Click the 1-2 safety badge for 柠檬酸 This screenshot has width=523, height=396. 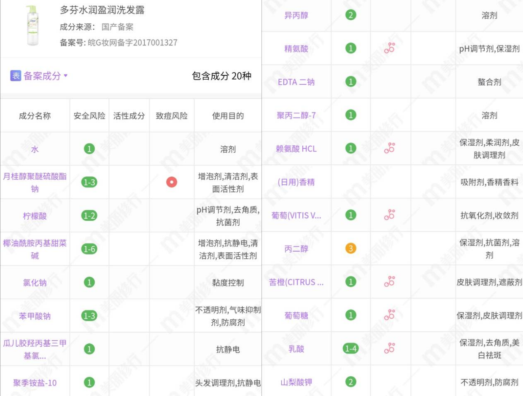[x=89, y=215]
